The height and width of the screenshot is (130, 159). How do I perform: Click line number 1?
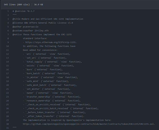point(8,11)
